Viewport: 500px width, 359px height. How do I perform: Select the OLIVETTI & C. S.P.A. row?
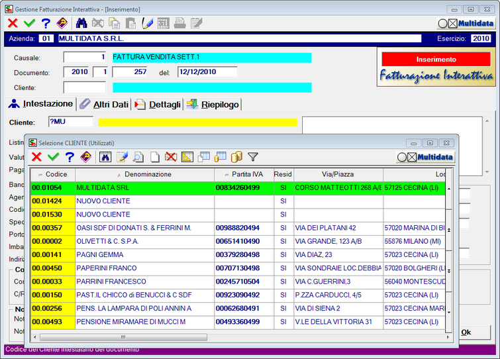click(x=238, y=241)
